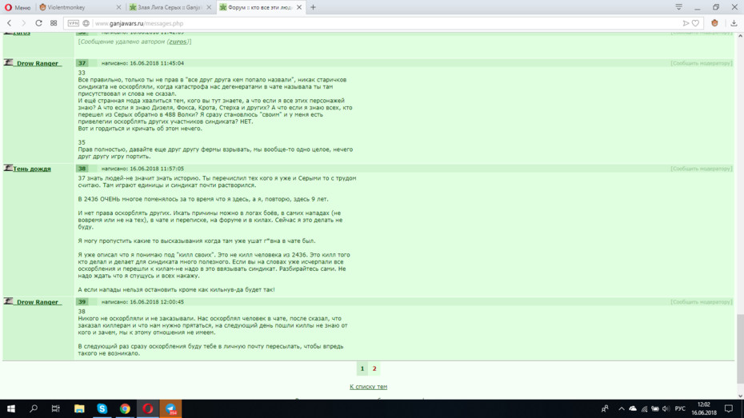
Task: Open Speed Dial start page
Action: [54, 23]
